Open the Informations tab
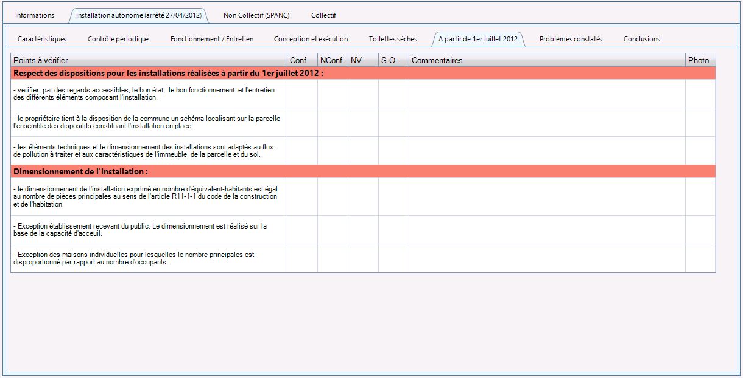 click(35, 15)
